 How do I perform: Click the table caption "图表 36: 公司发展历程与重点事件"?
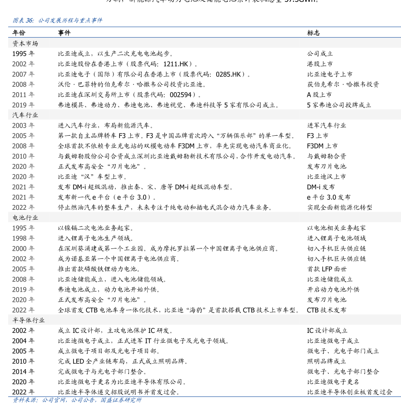(57, 20)
